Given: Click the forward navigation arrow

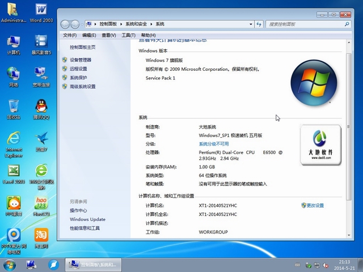Looking at the screenshot, I should pos(75,24).
